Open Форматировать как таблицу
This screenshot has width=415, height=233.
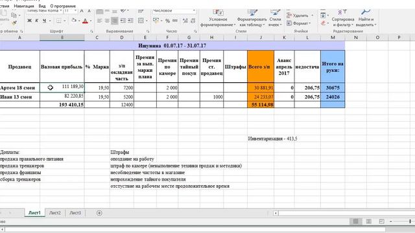coord(252,19)
